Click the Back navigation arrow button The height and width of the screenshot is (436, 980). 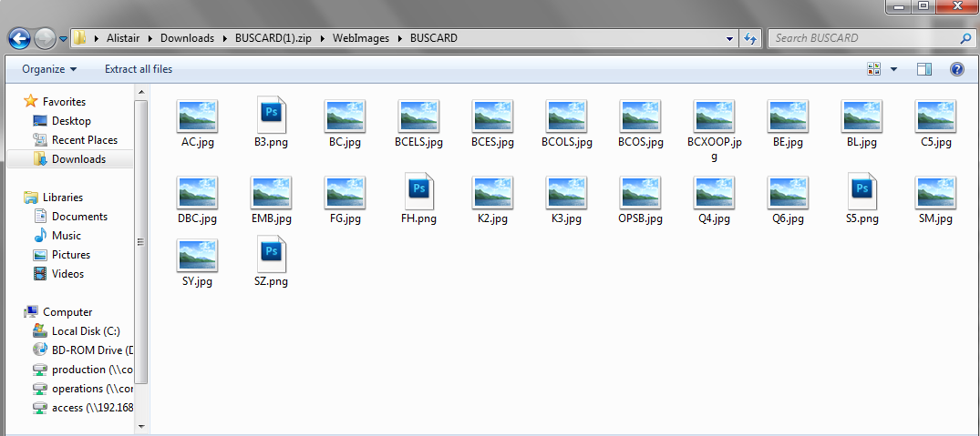point(20,38)
